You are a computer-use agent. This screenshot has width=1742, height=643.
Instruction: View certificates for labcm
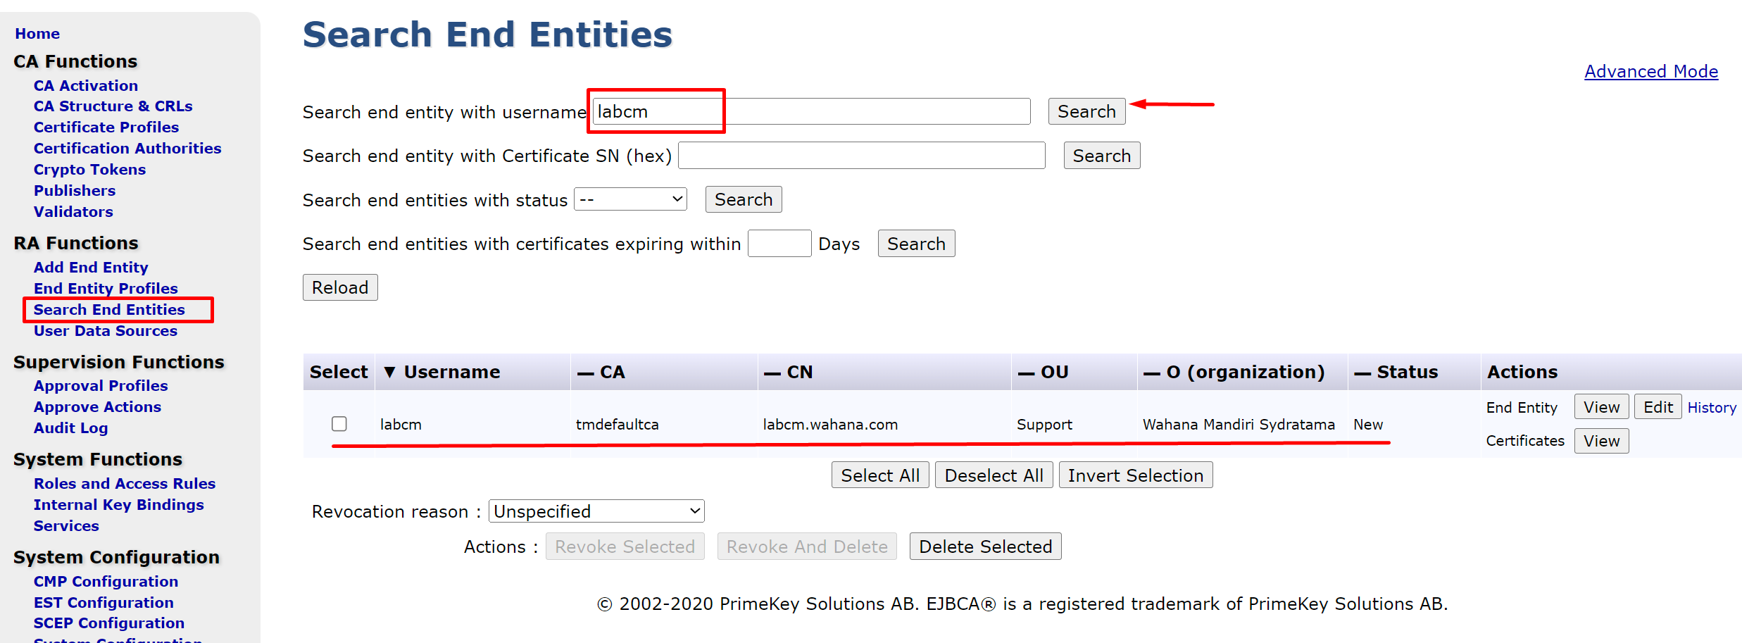[x=1601, y=441]
